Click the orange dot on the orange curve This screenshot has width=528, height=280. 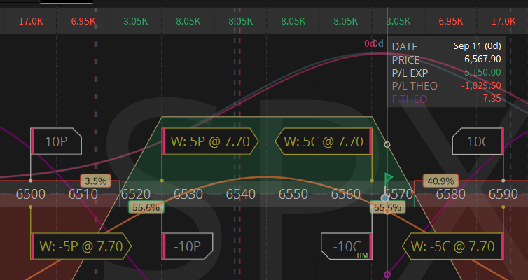(387, 211)
